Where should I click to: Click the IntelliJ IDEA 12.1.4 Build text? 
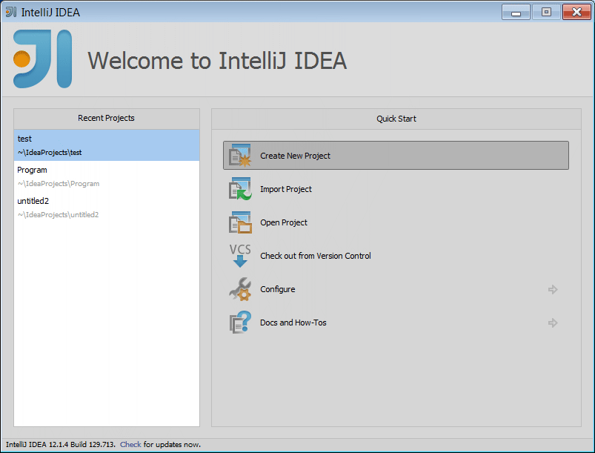(60, 445)
